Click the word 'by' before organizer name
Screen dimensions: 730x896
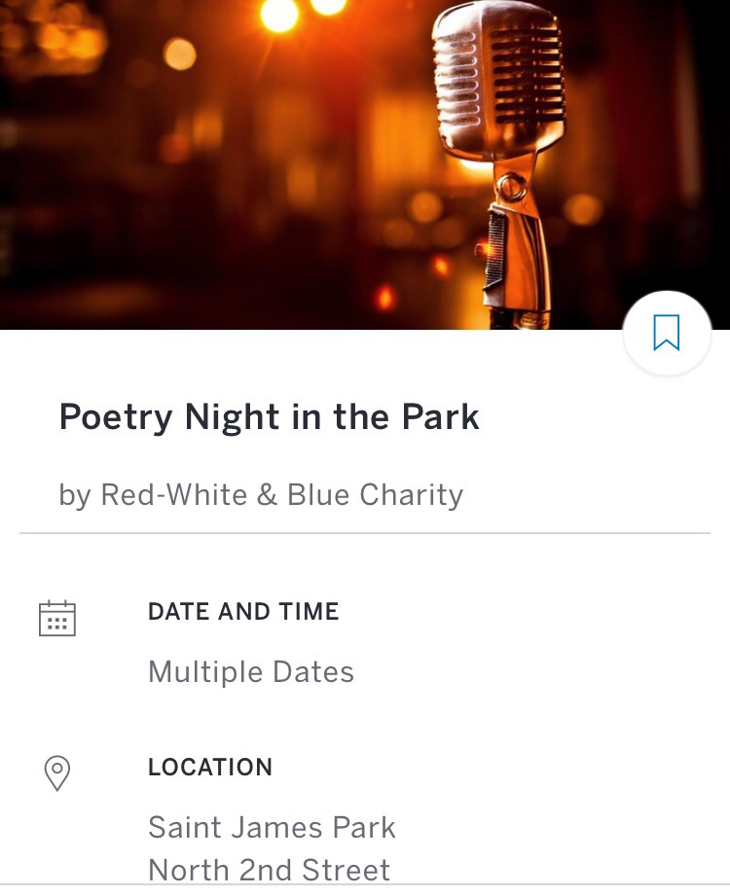pyautogui.click(x=74, y=496)
